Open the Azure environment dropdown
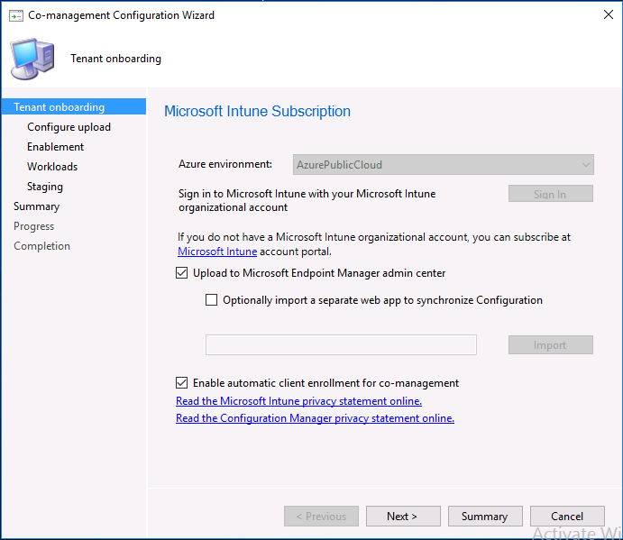The height and width of the screenshot is (540, 623). (444, 164)
